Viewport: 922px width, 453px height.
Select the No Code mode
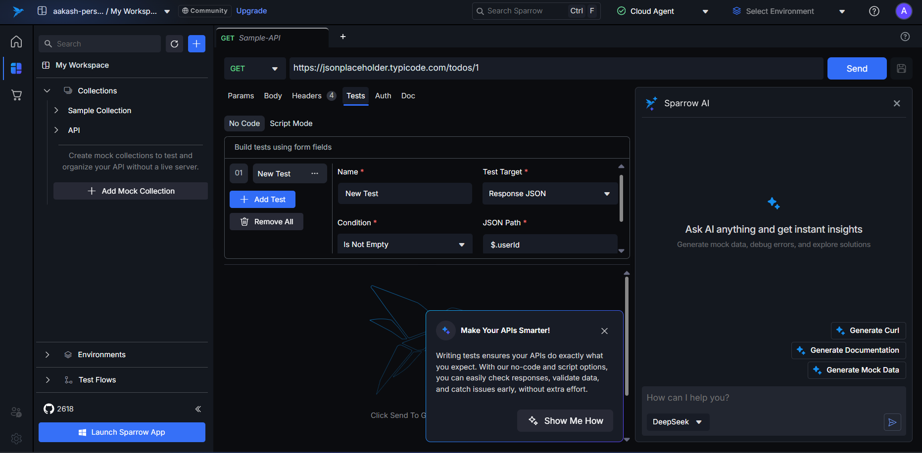coord(244,124)
